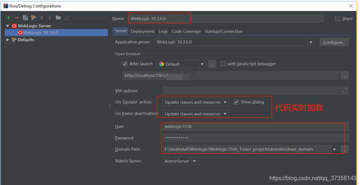Screen dimensions: 360x185
Task: Click the Configure... button
Action: (x=334, y=42)
